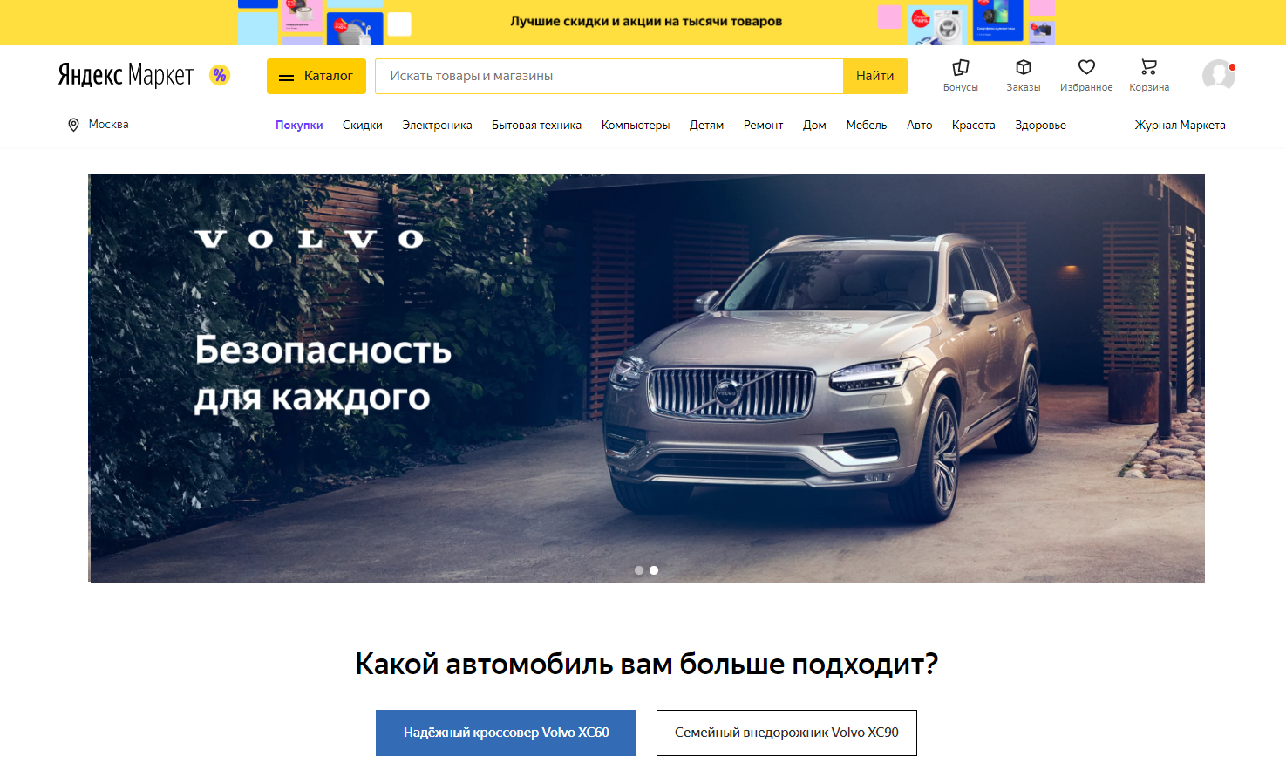The image size is (1286, 777).
Task: Focus the Искать товары и магазины field
Action: pos(609,76)
